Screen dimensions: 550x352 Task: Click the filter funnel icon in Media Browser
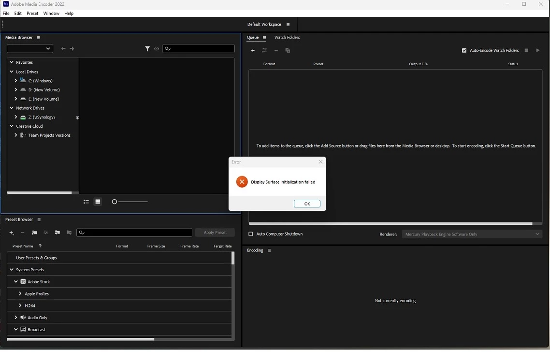(x=147, y=49)
